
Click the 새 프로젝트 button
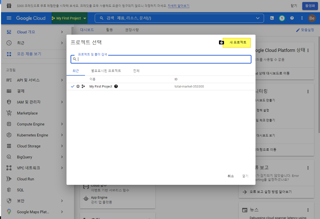tap(237, 43)
